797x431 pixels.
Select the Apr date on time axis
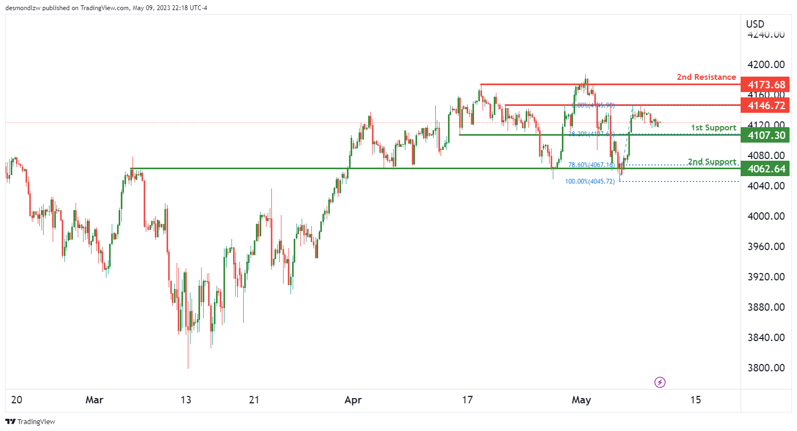352,400
